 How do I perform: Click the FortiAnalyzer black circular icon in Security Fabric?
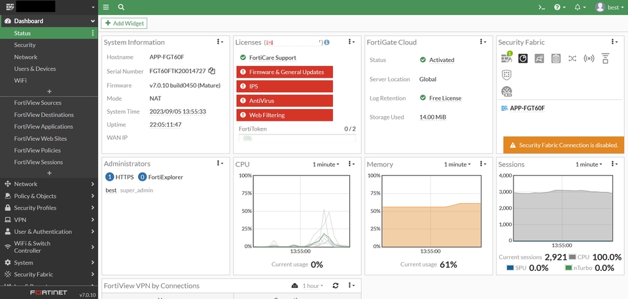click(x=523, y=59)
